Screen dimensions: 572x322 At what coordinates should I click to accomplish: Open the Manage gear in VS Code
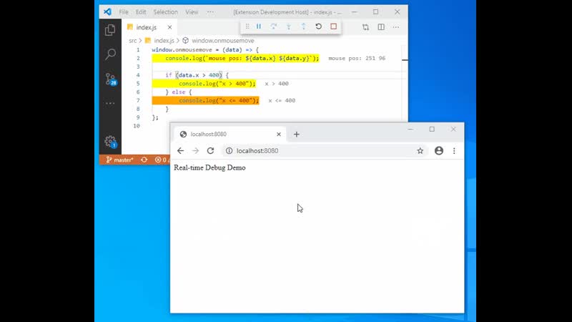click(x=111, y=142)
